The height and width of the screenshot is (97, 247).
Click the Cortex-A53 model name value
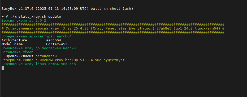(57, 44)
